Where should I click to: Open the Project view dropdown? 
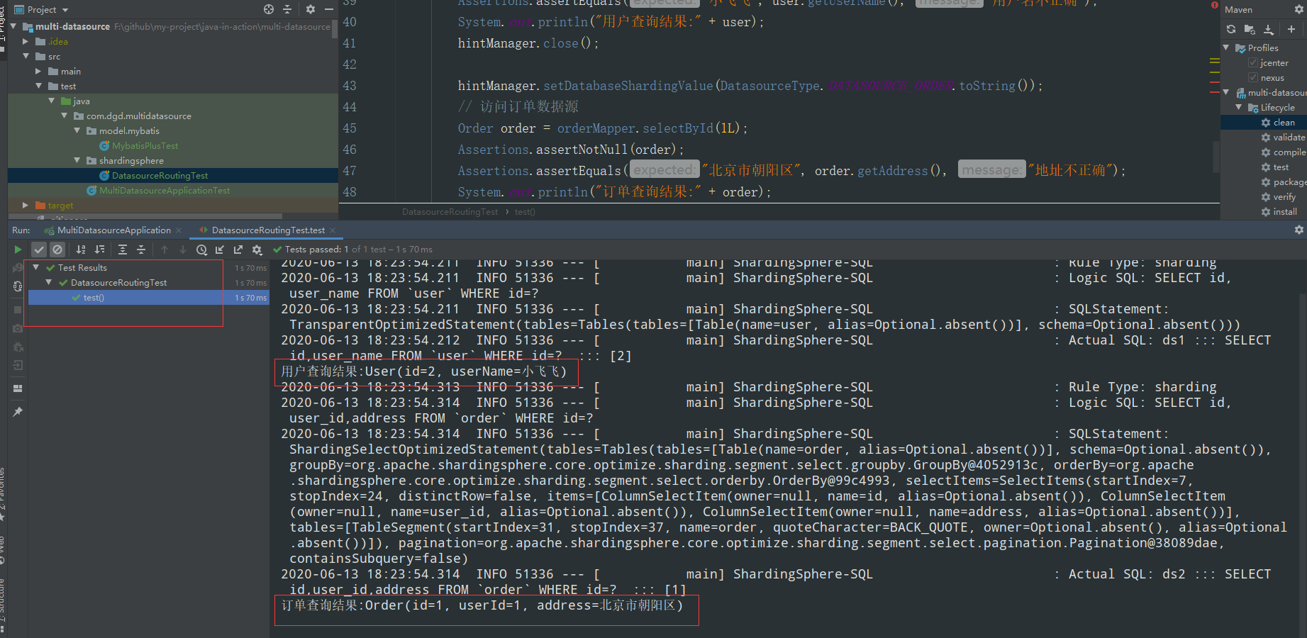63,9
